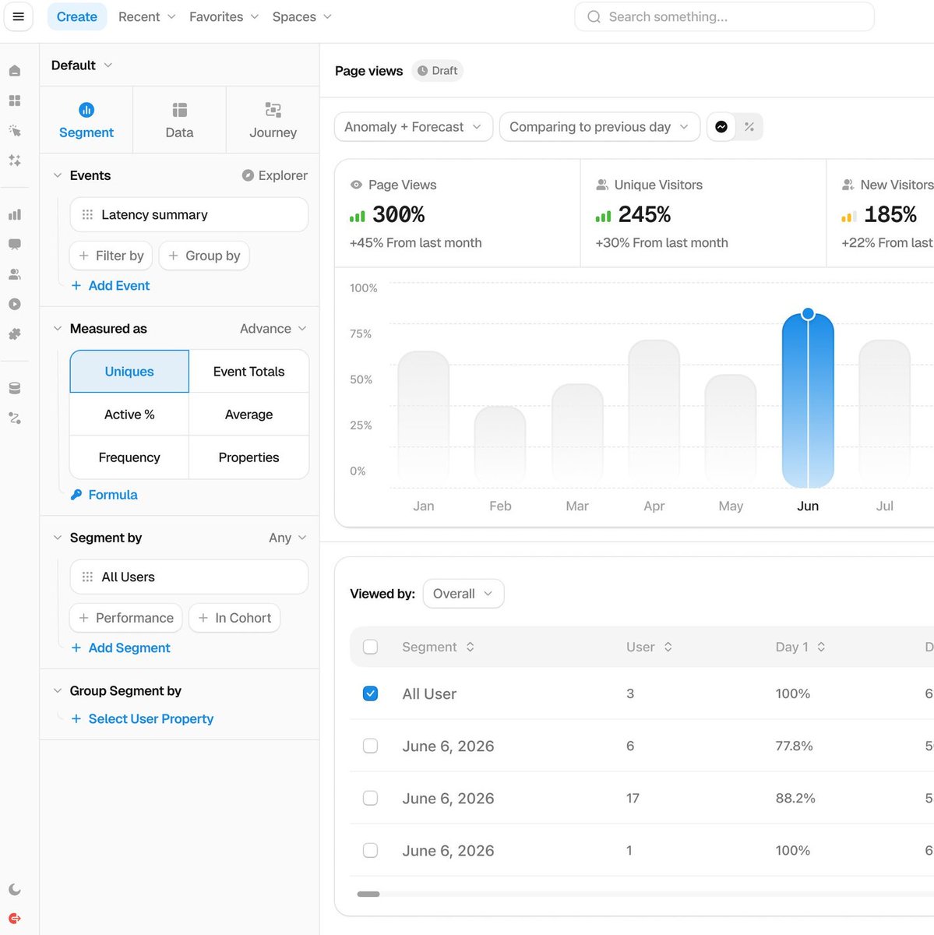
Task: Open the Anomaly + Forecast dropdown
Action: point(414,127)
